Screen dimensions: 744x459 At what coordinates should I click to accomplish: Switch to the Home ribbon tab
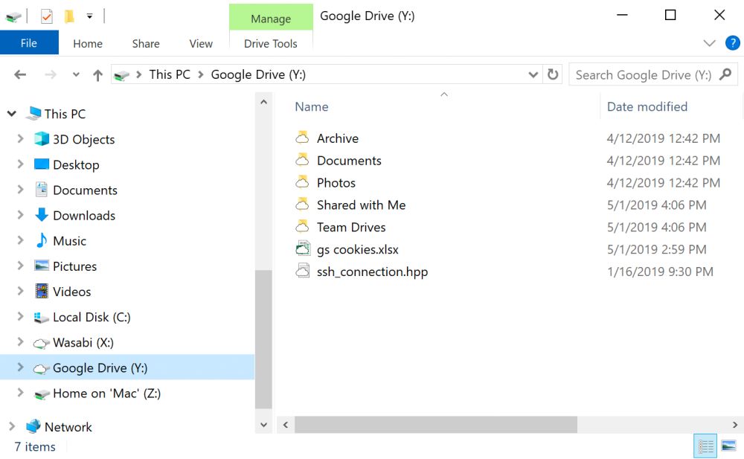click(x=88, y=44)
